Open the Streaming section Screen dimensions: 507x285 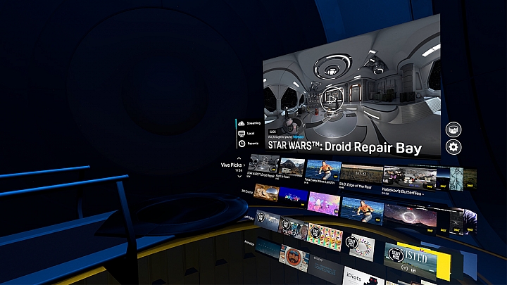249,123
